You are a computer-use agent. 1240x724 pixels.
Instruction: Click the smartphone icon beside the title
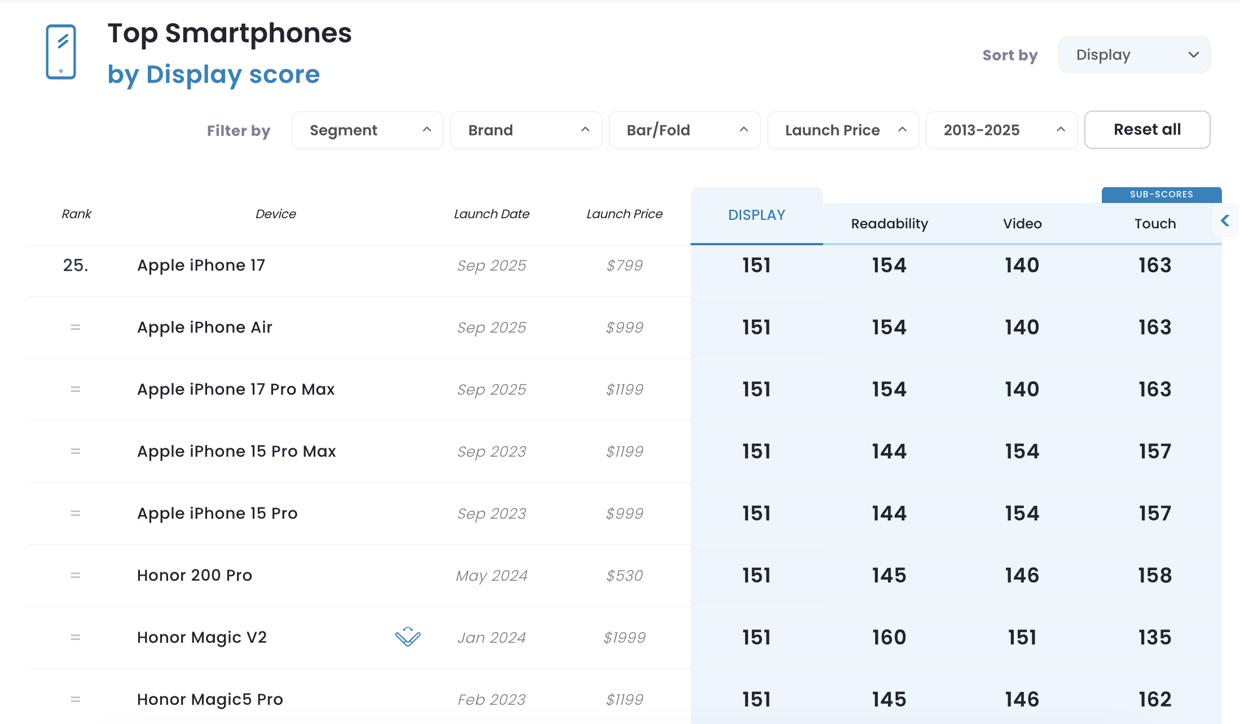(61, 52)
